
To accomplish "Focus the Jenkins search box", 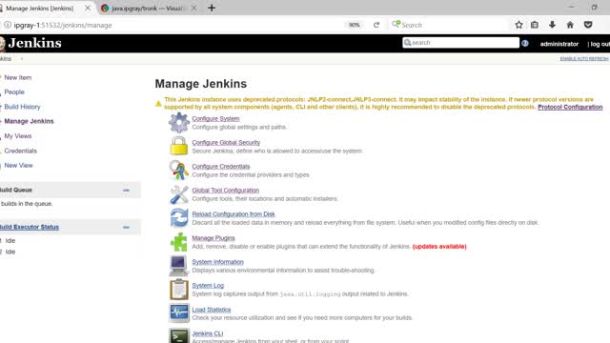I will coord(460,42).
